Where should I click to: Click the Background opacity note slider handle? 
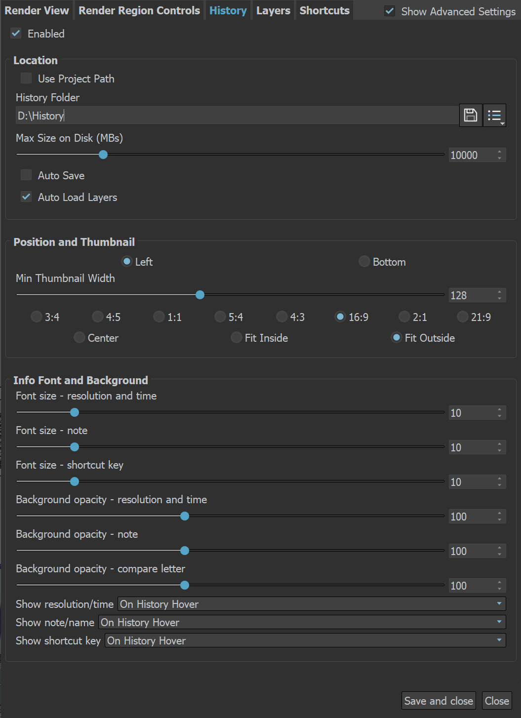185,551
